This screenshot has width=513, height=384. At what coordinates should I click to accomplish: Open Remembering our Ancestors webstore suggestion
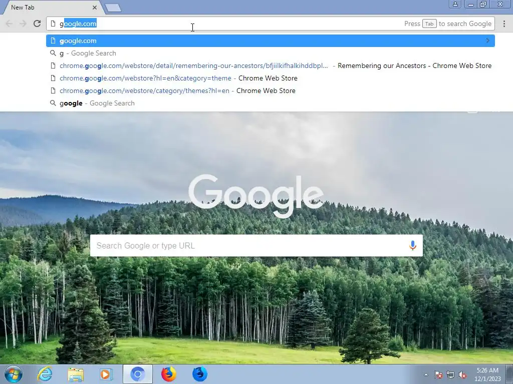(270, 65)
